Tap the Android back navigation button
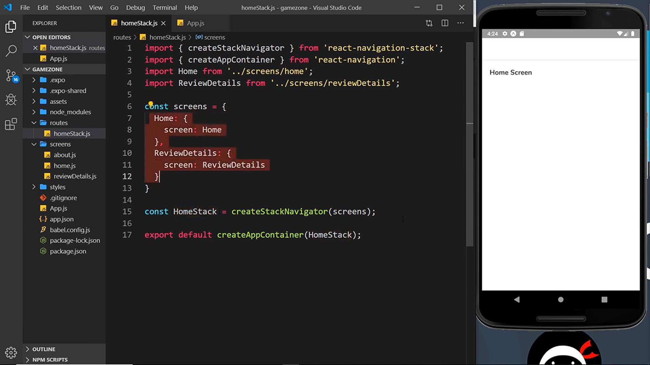The image size is (650, 365). (x=517, y=299)
